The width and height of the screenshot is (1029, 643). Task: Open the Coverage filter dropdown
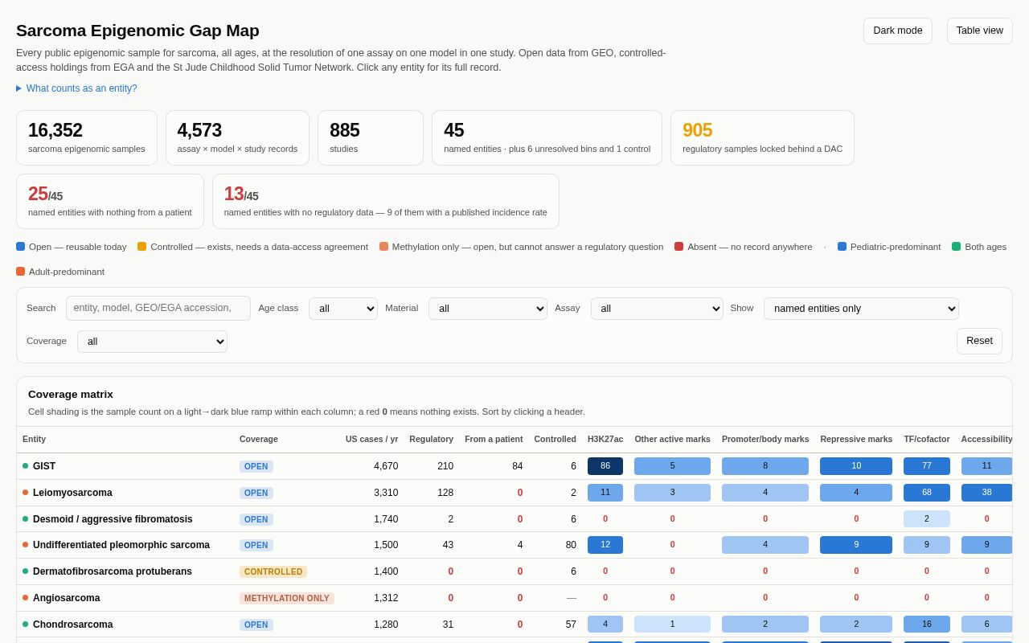[x=152, y=342]
